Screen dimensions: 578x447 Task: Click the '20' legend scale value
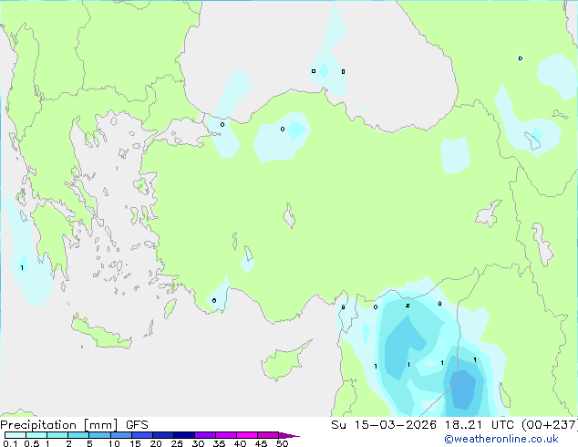156,443
